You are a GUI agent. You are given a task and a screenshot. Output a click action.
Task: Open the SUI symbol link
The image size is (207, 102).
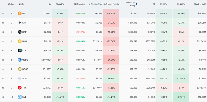tap(24, 97)
